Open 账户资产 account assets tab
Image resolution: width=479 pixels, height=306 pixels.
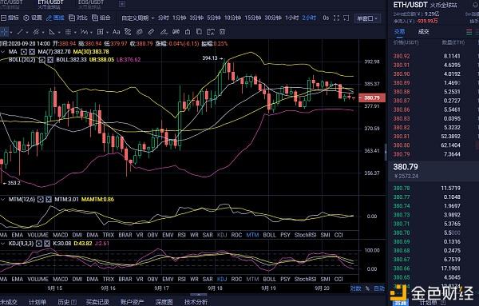click(132, 302)
